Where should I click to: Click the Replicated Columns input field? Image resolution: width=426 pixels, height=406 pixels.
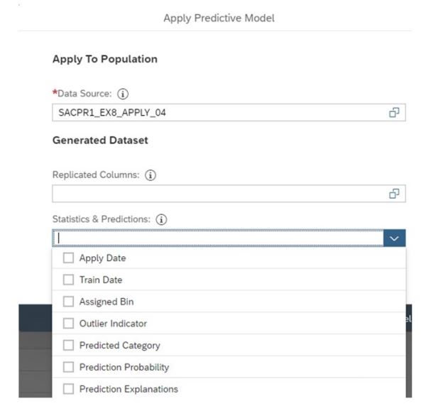pos(213,193)
